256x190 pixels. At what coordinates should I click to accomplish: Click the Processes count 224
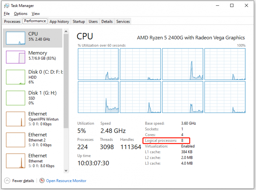[x=83, y=147]
